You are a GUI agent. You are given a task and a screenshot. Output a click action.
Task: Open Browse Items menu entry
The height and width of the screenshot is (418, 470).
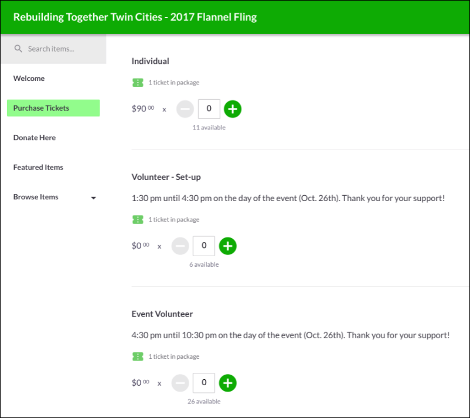tap(36, 197)
